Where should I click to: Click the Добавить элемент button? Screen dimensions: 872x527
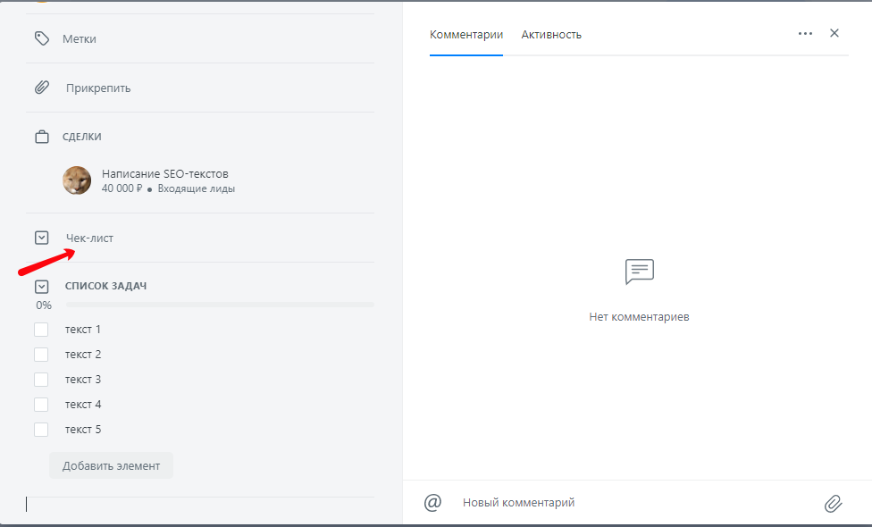[111, 466]
